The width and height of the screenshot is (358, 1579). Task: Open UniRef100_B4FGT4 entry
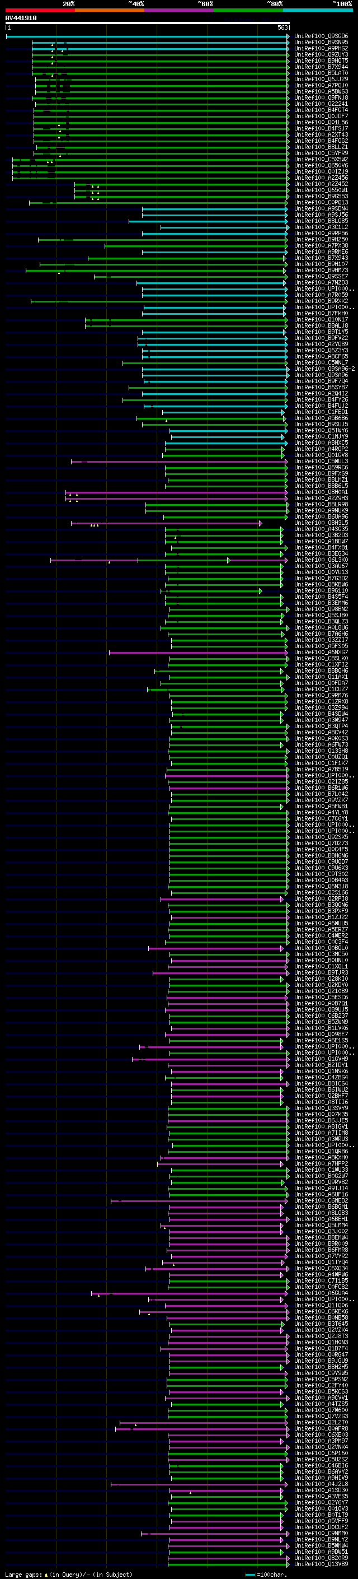[x=321, y=110]
